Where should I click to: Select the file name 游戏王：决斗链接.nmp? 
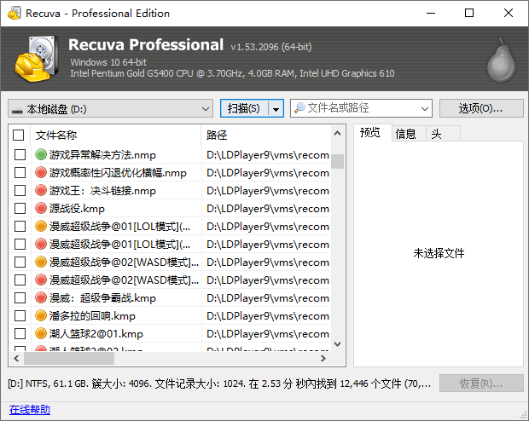pos(102,191)
